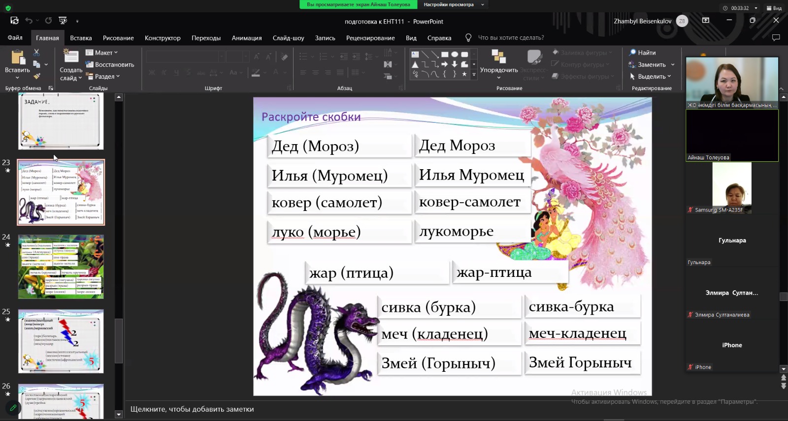Image resolution: width=788 pixels, height=421 pixels.
Task: Click the жар-птица text box on slide
Action: click(510, 272)
